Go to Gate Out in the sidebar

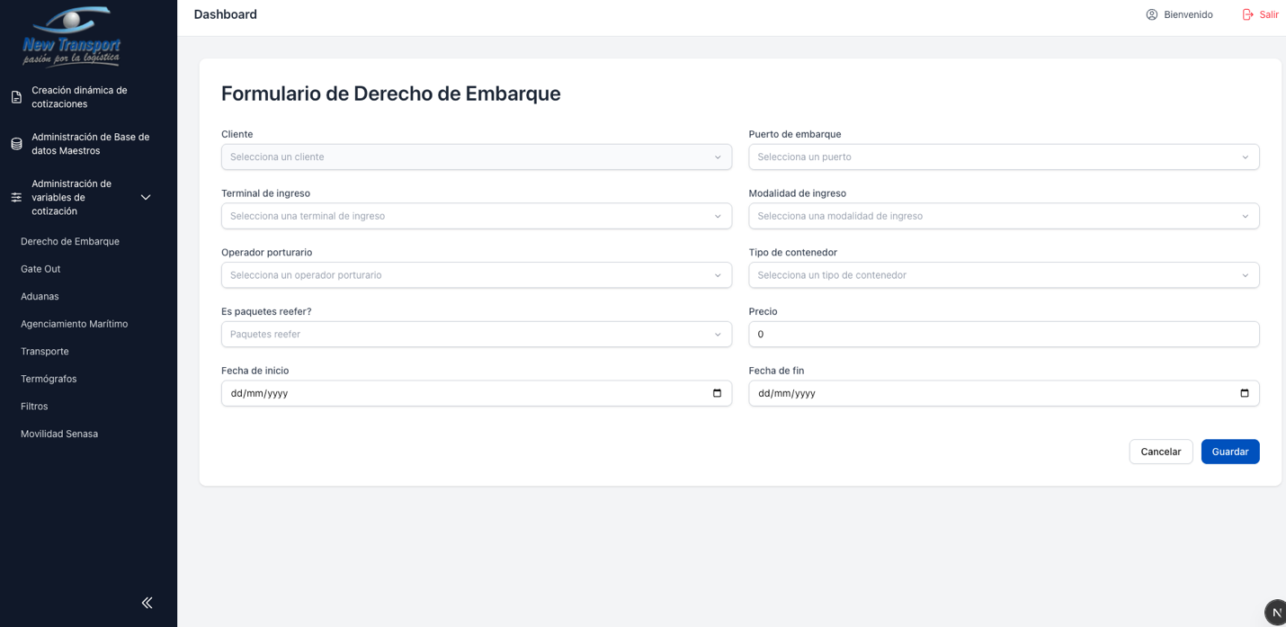40,269
